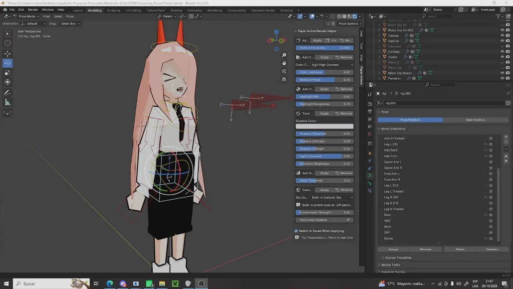This screenshot has height=289, width=513.
Task: Open the Pose Mode dropdown
Action: point(26,17)
